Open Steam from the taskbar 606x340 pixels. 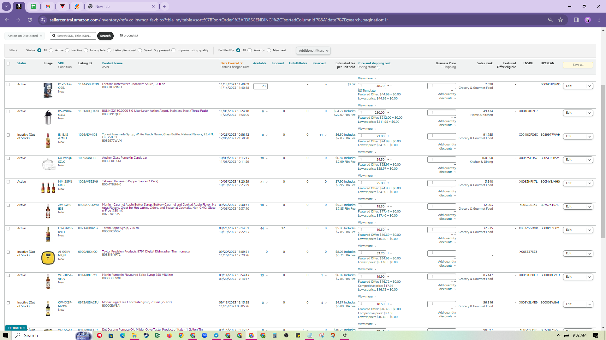point(146,335)
